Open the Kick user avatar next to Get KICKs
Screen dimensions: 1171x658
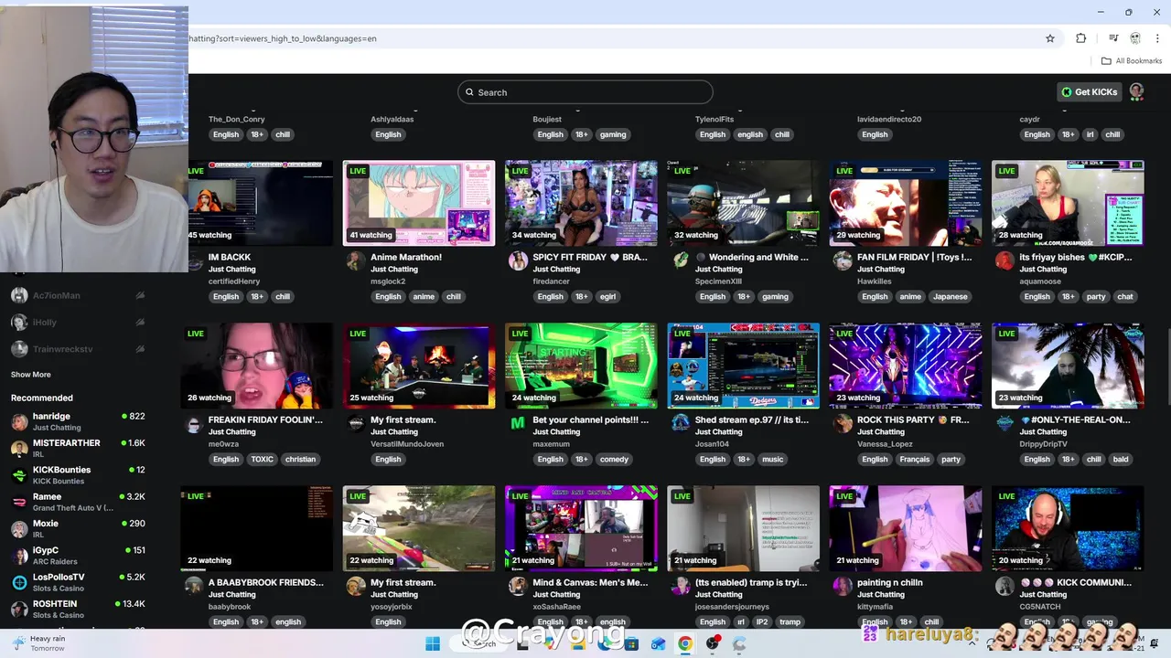point(1136,91)
